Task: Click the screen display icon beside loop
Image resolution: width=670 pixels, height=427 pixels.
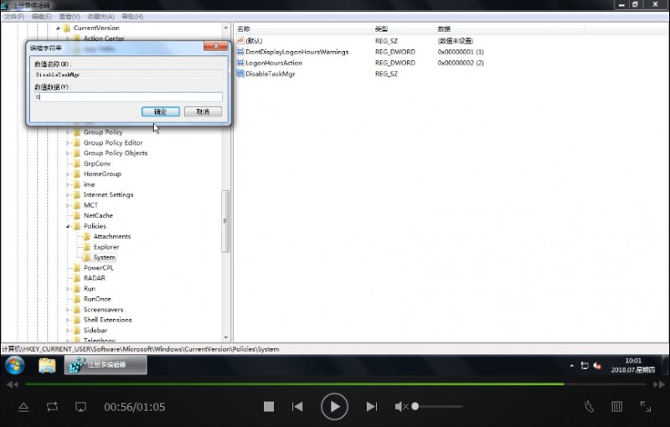Action: tap(80, 407)
